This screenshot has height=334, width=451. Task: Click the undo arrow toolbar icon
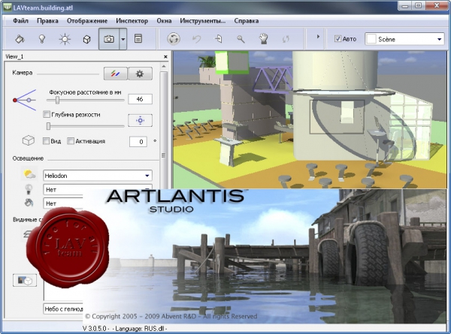[196, 39]
